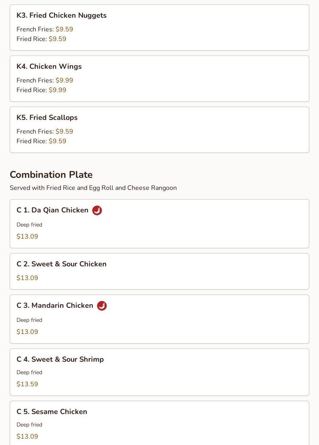Click Fried Rice price under Chicken Wings
Viewport: 319px width, 445px height.
58,90
